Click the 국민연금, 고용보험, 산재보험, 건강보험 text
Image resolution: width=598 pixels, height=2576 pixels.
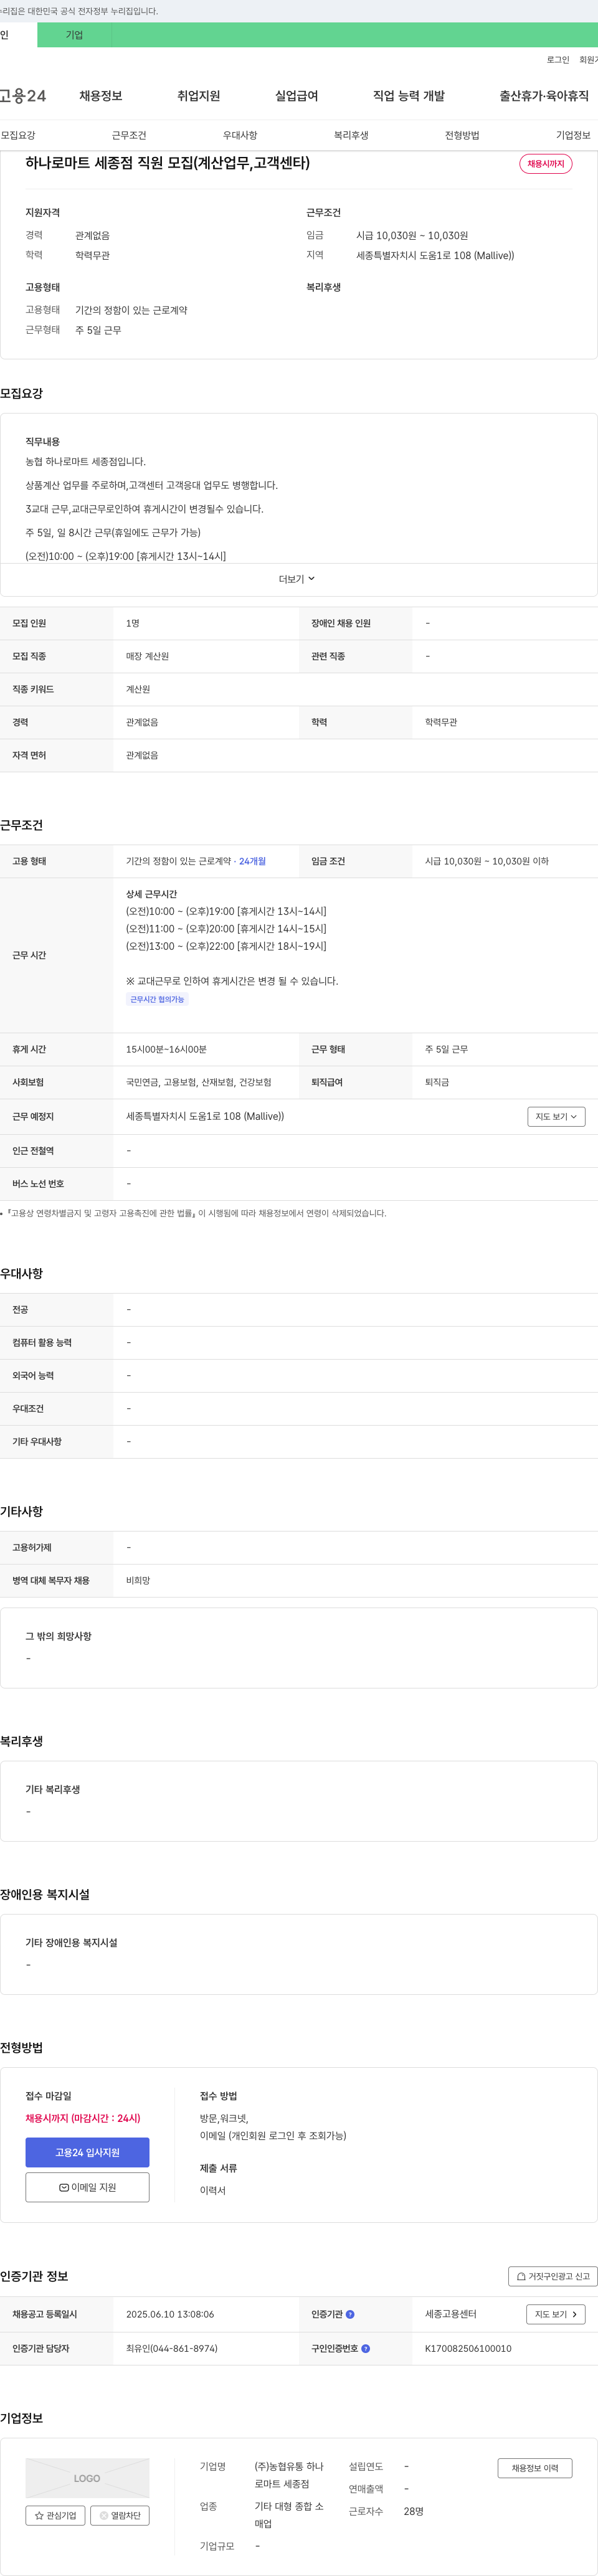(x=198, y=1082)
